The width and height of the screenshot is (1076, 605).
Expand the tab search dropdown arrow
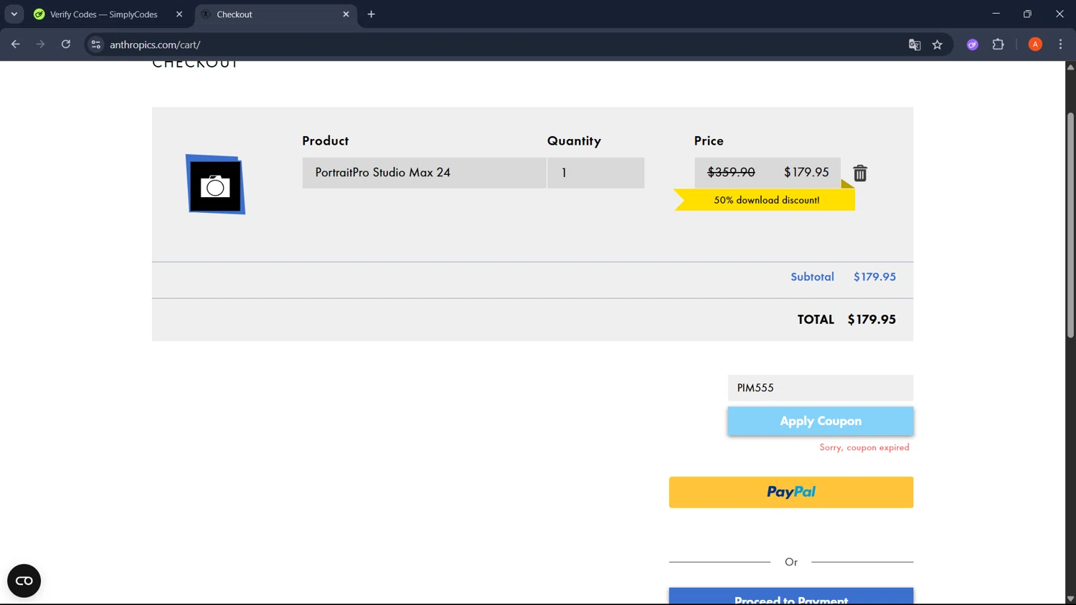(x=14, y=14)
